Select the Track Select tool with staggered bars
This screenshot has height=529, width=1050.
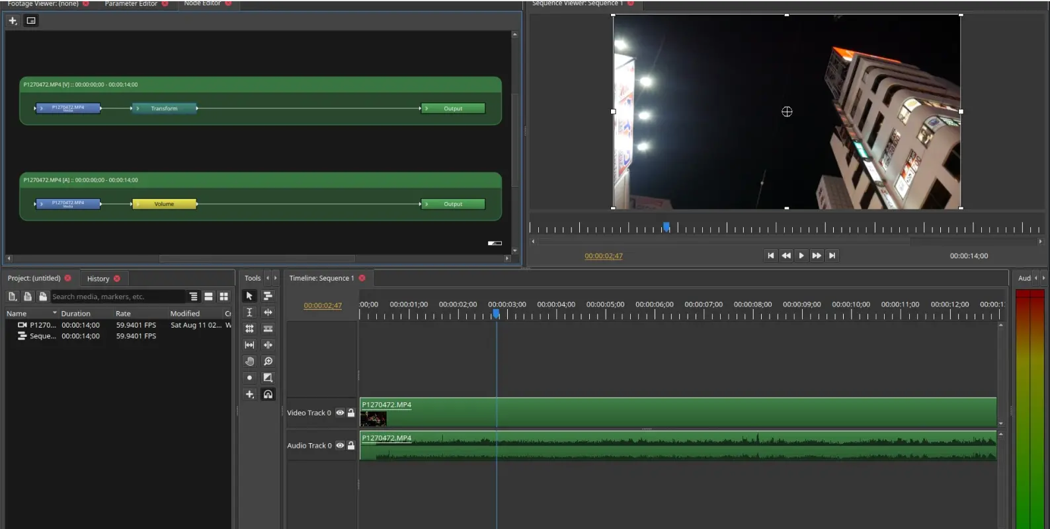[x=268, y=296]
